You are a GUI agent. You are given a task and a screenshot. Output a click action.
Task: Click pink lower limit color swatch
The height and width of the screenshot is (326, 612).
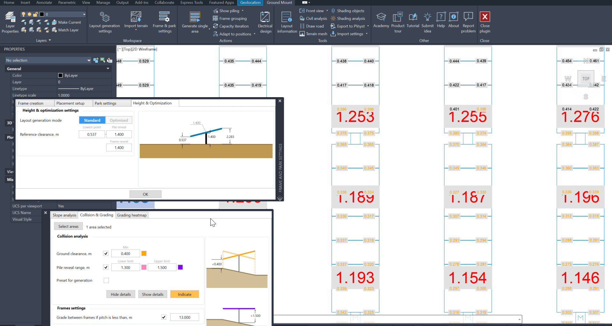pyautogui.click(x=144, y=268)
